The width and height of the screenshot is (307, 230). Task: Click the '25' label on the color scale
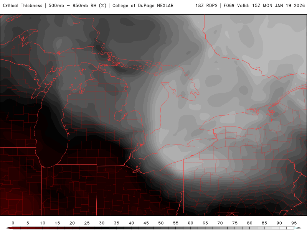pos(87,223)
